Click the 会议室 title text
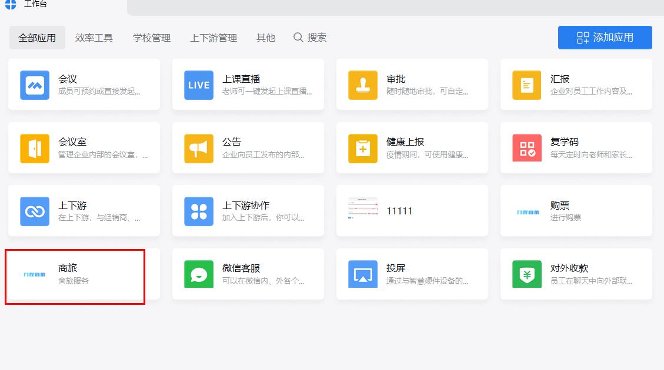Screen dimensions: 664x370 tap(72, 142)
